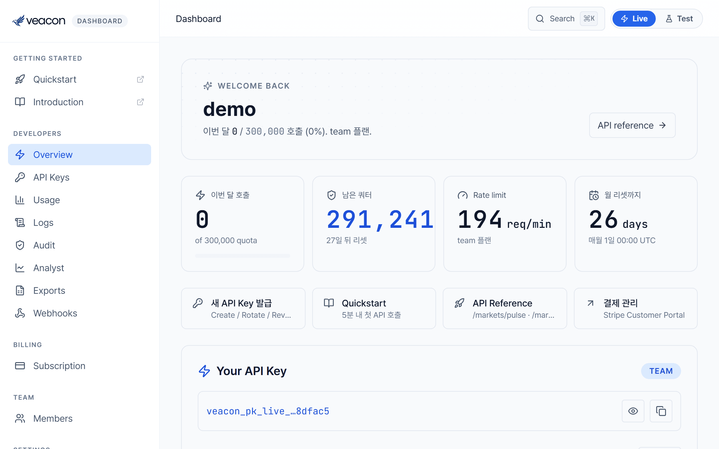Viewport: 719px width, 449px height.
Task: Open the API Reference quick action card
Action: 505,308
